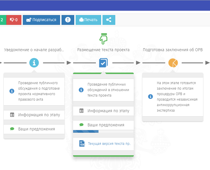Select the orange pie chart stage marker
210x170 pixels.
click(173, 63)
